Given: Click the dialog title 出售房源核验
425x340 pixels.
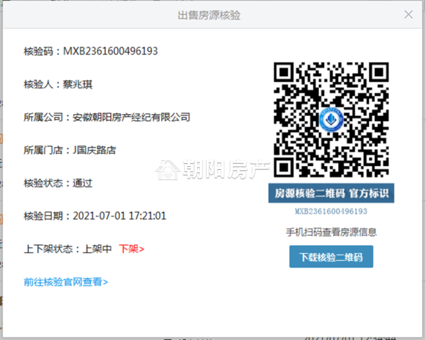Looking at the screenshot, I should coord(209,15).
